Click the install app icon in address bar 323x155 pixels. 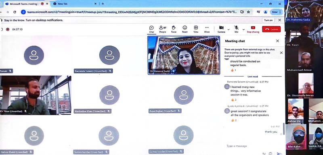coord(242,12)
